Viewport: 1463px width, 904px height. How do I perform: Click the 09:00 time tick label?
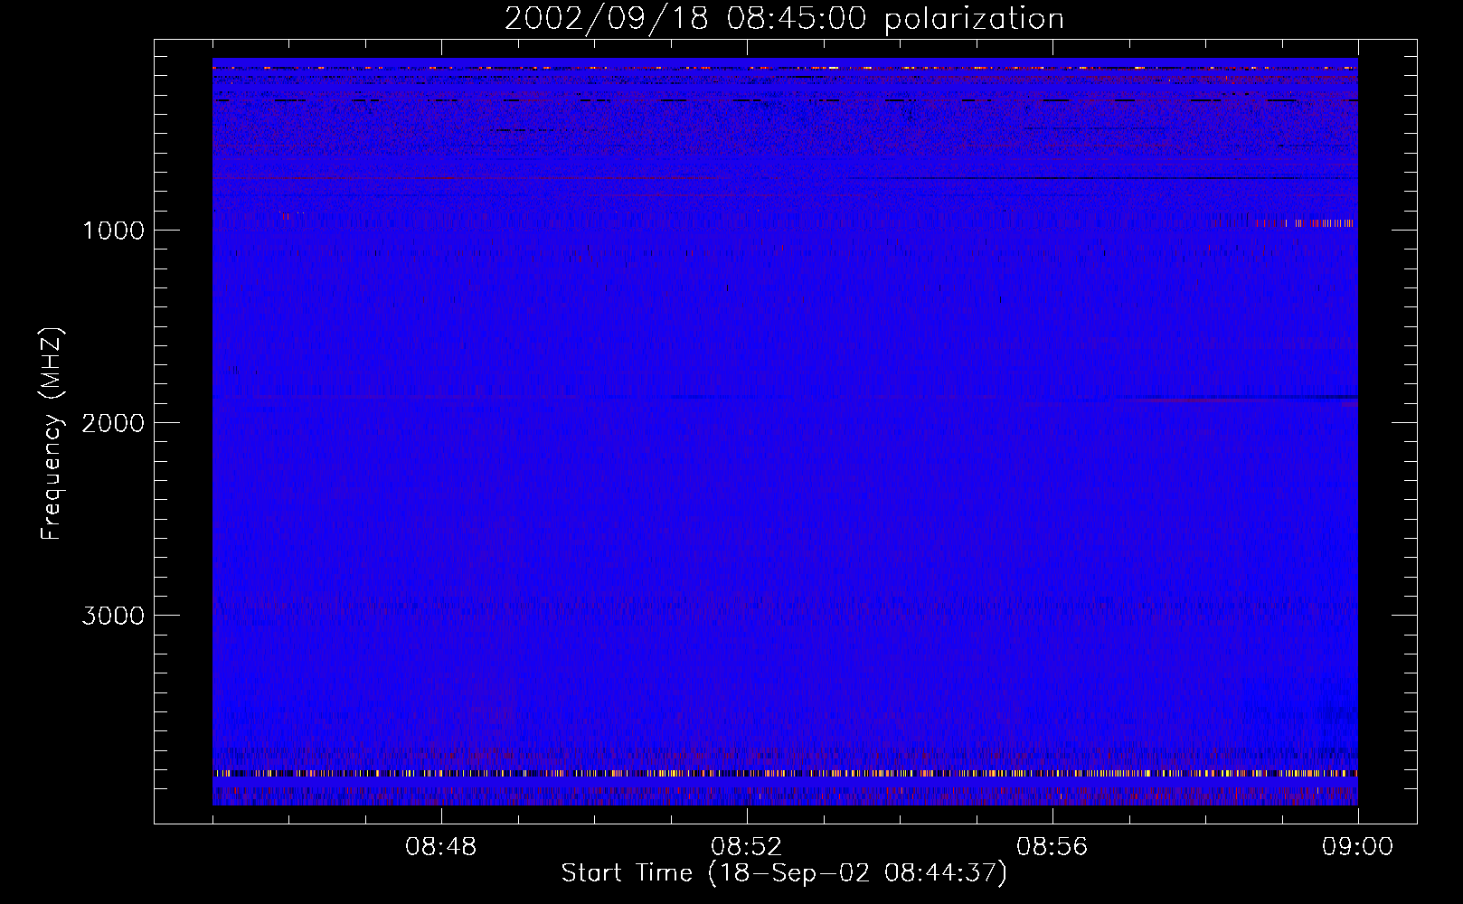(1357, 847)
